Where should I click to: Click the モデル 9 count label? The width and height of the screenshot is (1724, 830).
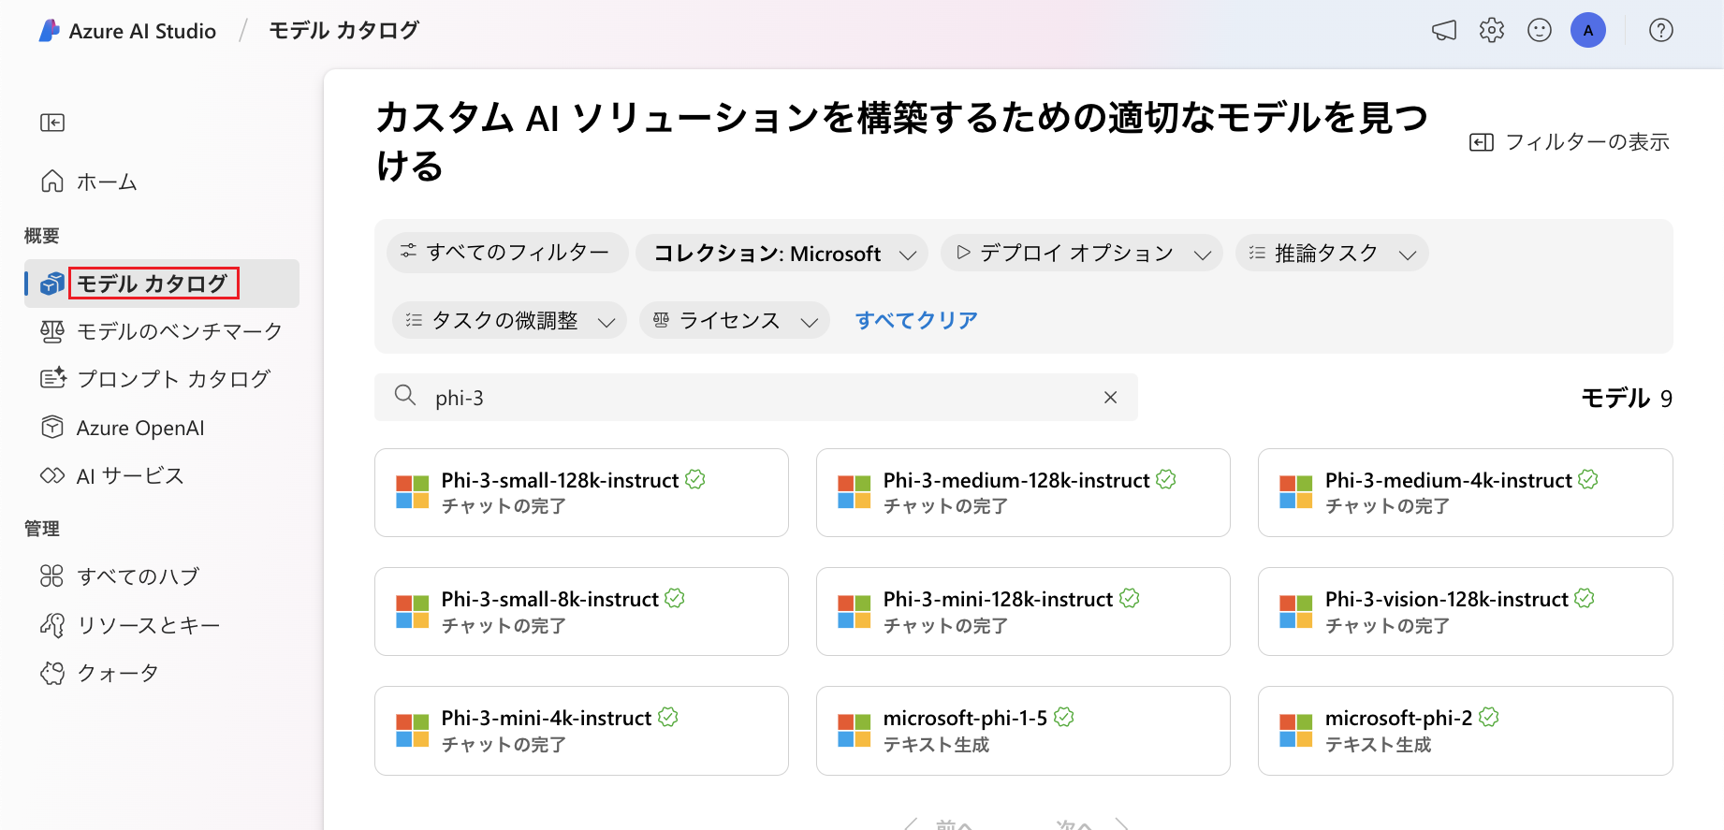coord(1627,398)
